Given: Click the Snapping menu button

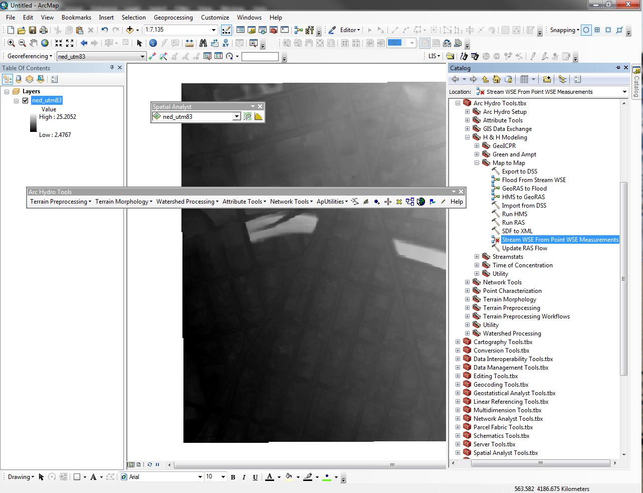Looking at the screenshot, I should click(564, 30).
